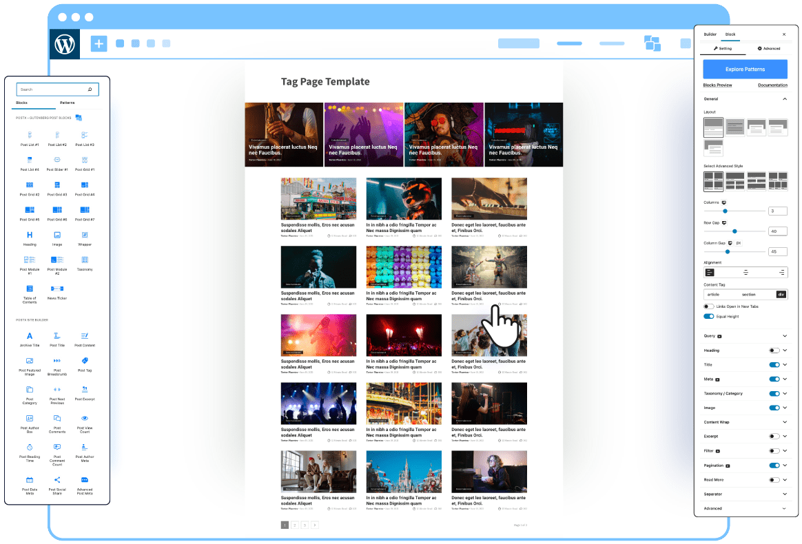The image size is (802, 544).
Task: Click the blue plus block inserter button
Action: (99, 43)
